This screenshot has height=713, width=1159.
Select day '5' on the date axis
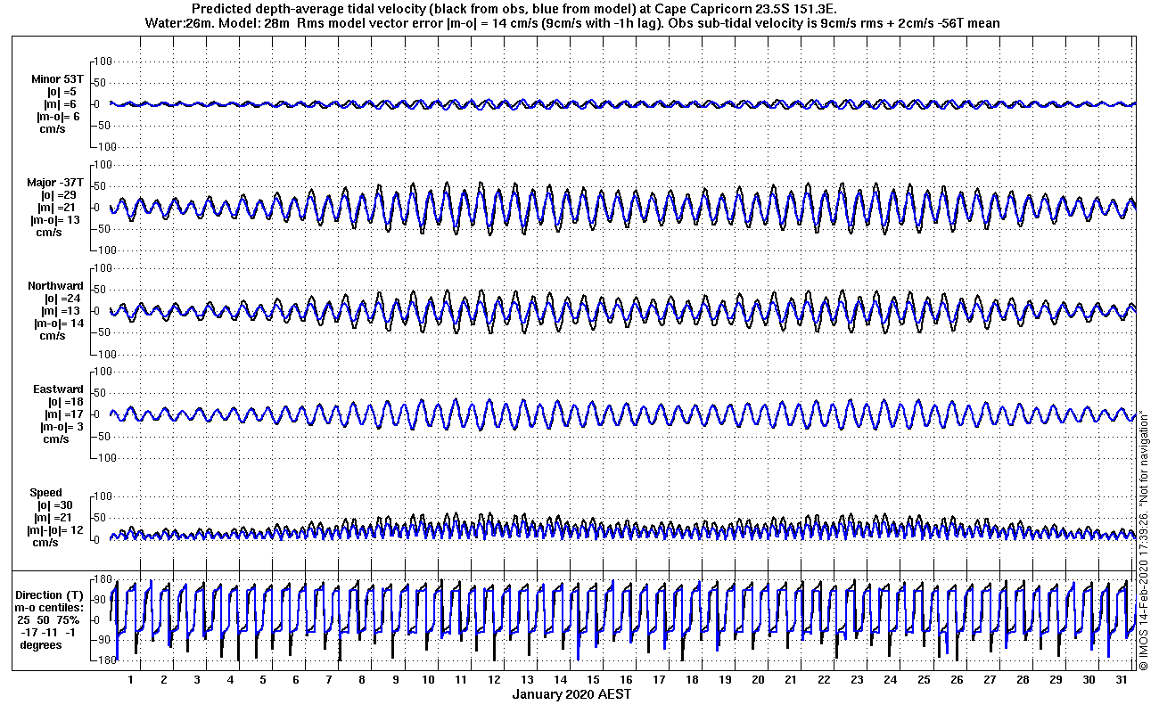263,680
